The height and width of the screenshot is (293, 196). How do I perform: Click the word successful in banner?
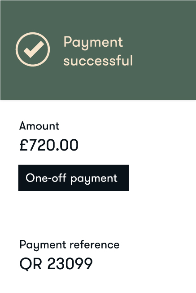coord(98,61)
